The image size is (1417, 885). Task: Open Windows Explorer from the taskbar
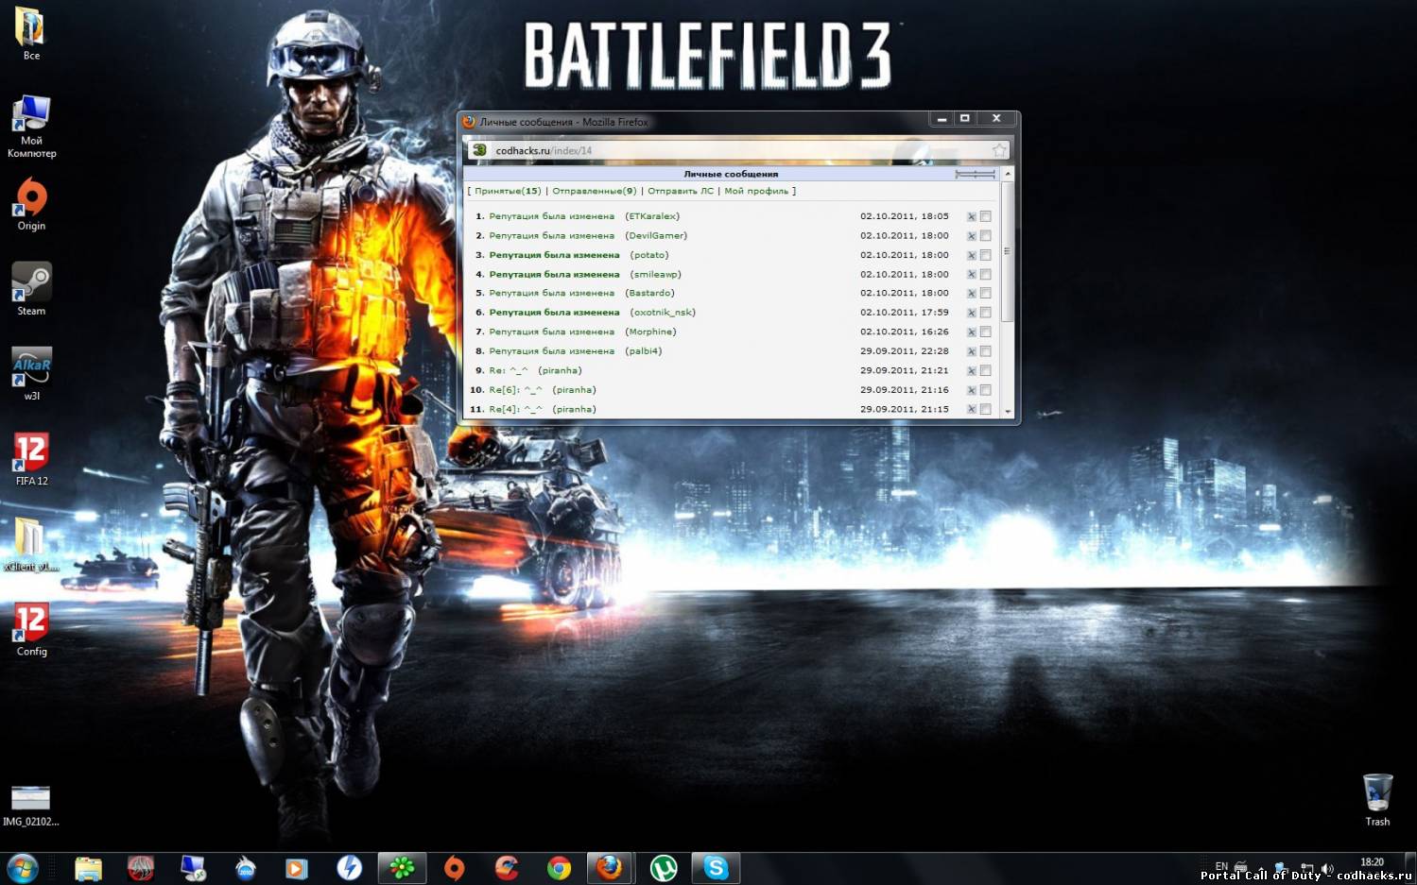point(88,868)
